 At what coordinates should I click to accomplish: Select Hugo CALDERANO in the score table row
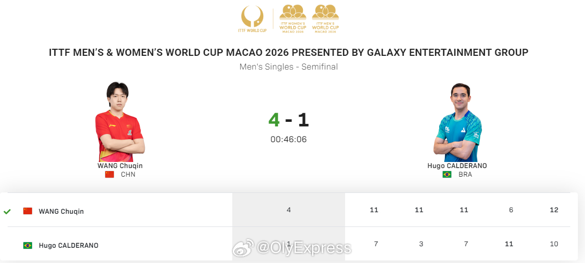[69, 246]
